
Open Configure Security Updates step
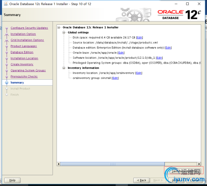[x=29, y=28]
